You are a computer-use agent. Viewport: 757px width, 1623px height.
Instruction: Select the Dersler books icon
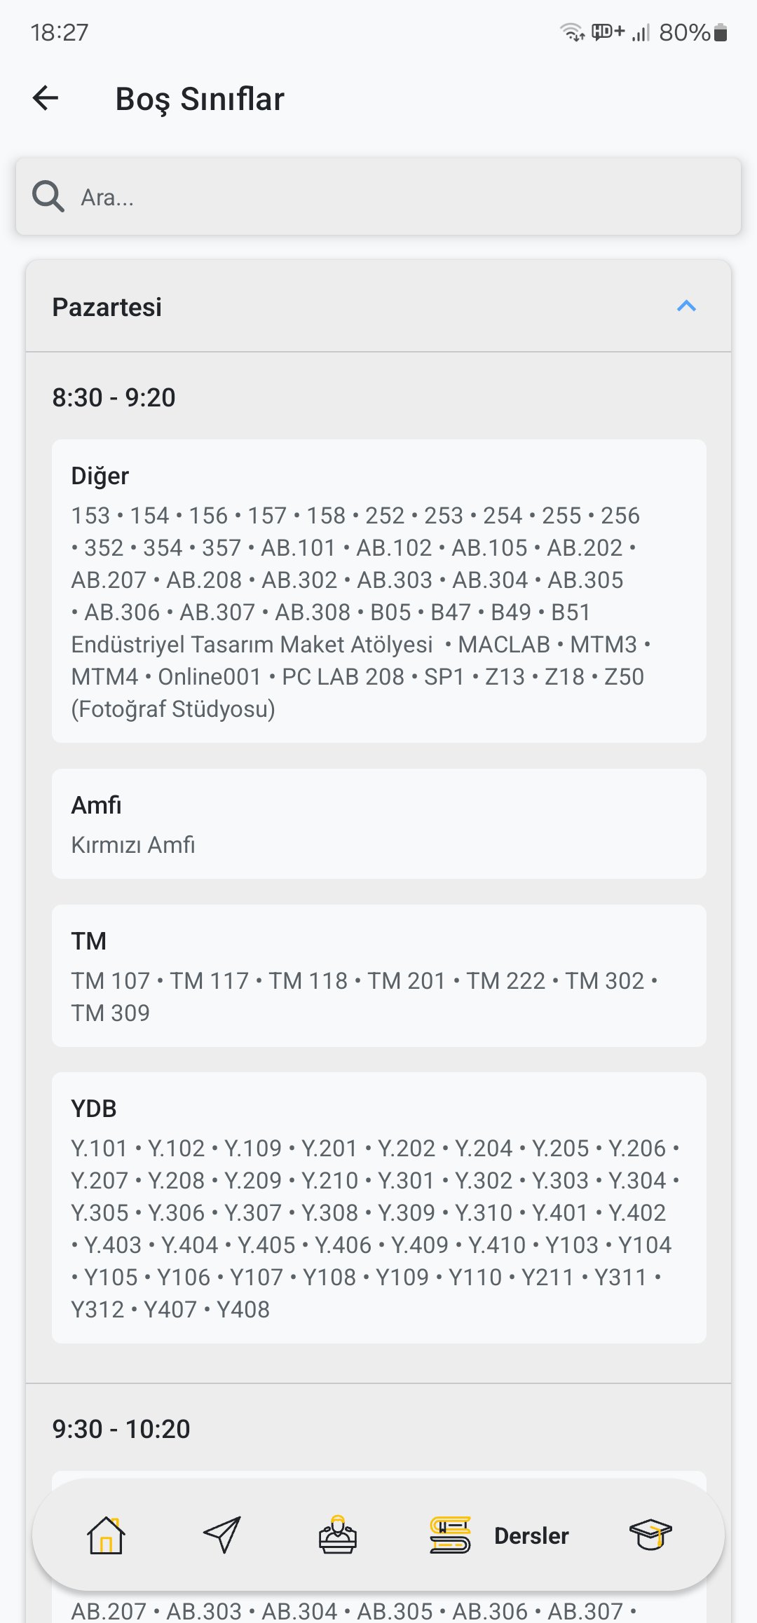point(450,1535)
